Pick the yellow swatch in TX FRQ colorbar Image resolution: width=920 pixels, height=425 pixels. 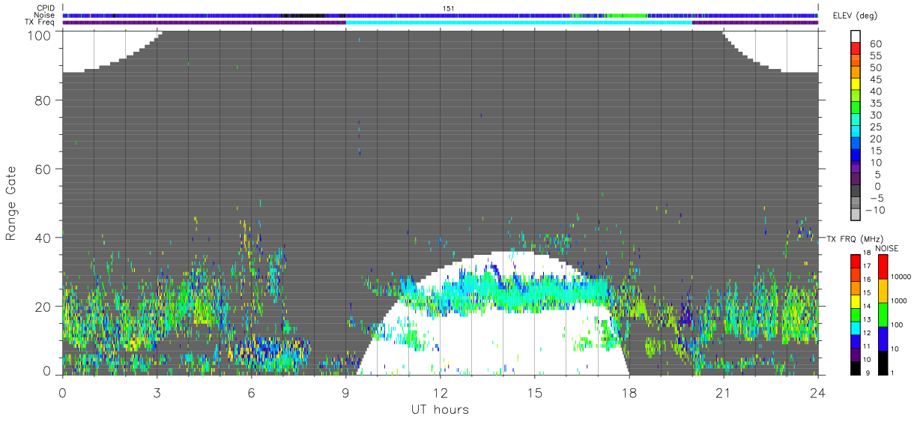coord(855,301)
